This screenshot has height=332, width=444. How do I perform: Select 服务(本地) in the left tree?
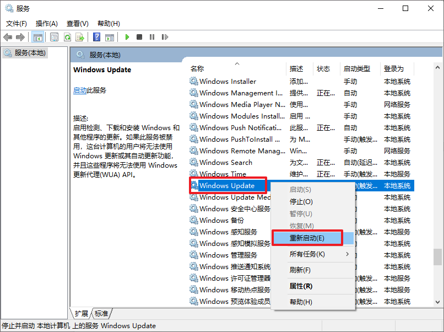pos(30,53)
